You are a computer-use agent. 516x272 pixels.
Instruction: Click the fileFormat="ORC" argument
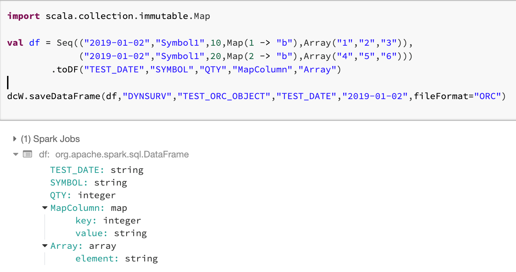457,96
